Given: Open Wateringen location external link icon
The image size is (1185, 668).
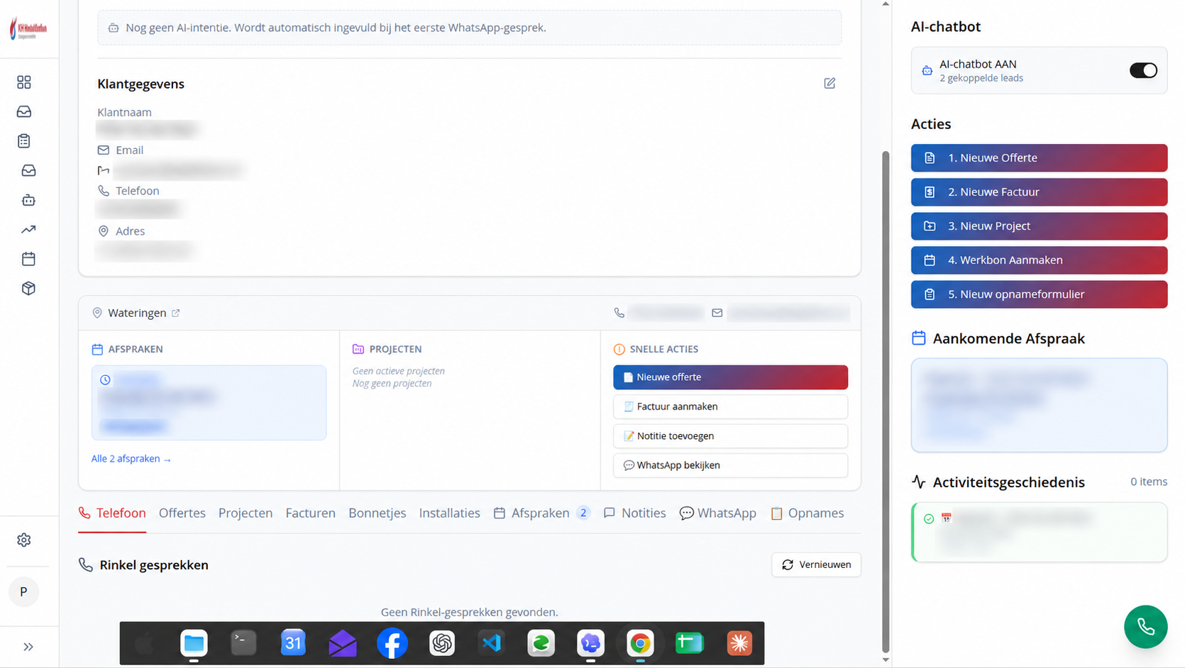Looking at the screenshot, I should 176,313.
